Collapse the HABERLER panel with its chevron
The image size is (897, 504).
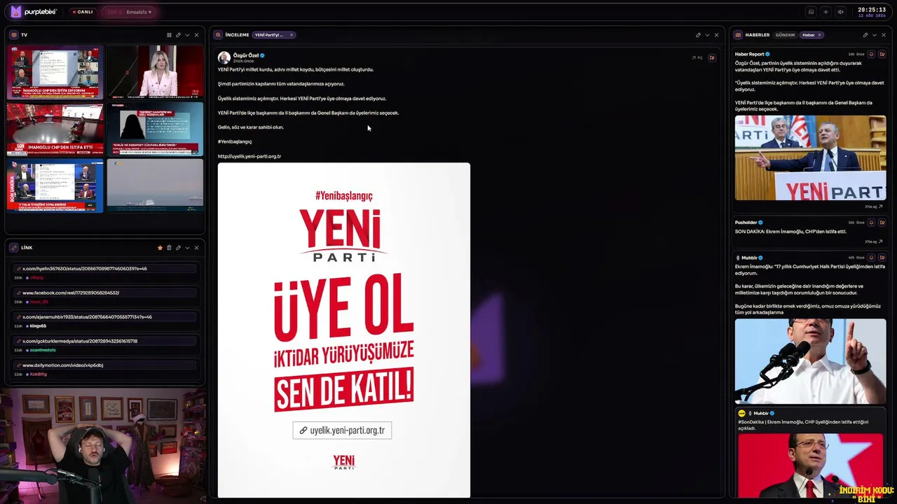pos(875,35)
